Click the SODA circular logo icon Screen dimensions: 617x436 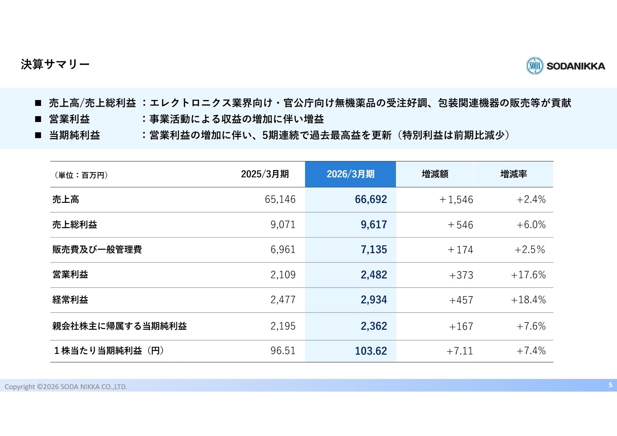point(535,66)
